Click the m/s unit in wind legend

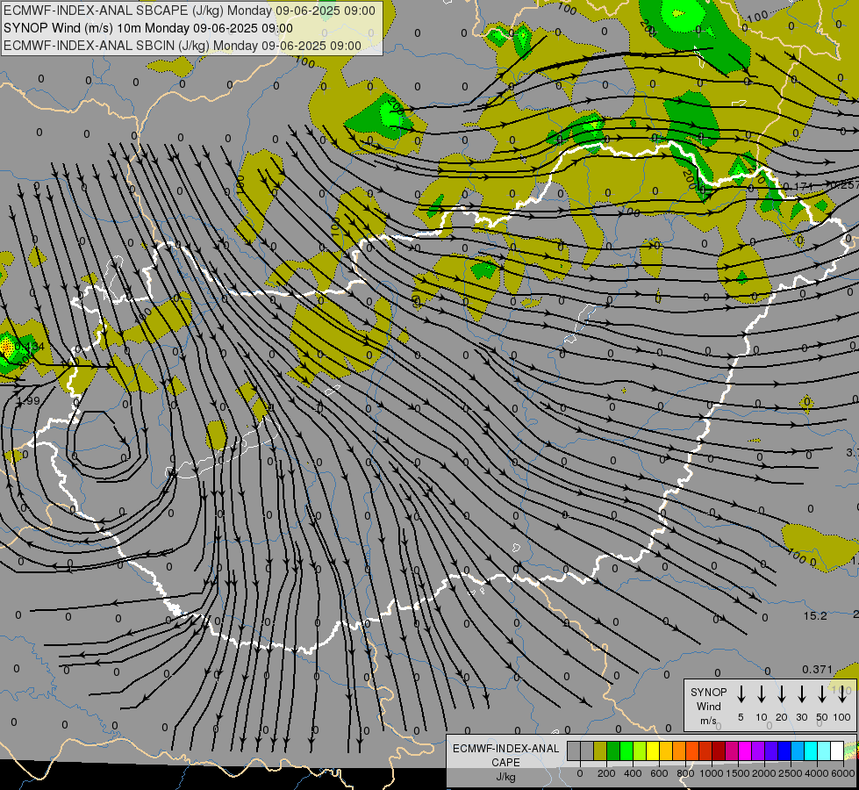coord(708,721)
